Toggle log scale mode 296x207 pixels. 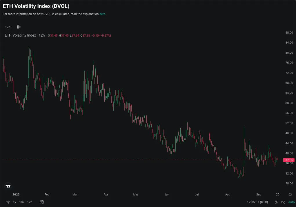click(x=283, y=202)
